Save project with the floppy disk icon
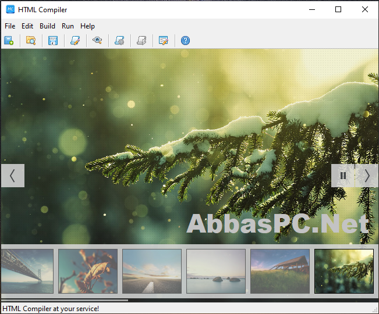Viewport: 379px width, 314px height. pyautogui.click(x=53, y=41)
